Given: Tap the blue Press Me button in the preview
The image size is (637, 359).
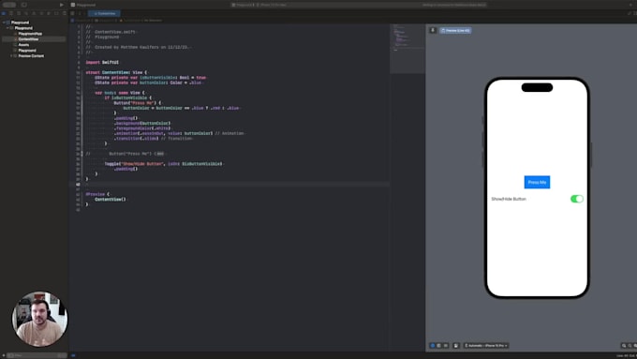Looking at the screenshot, I should pos(537,182).
